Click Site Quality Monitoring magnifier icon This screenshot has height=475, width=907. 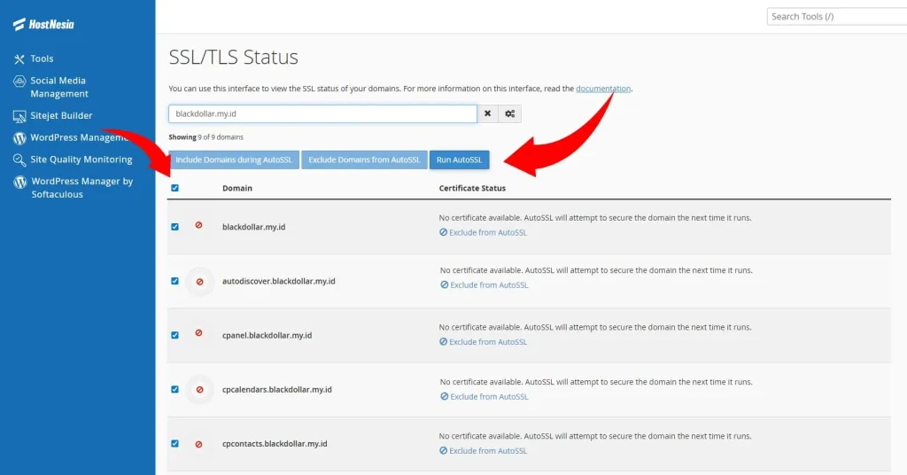[x=19, y=160]
